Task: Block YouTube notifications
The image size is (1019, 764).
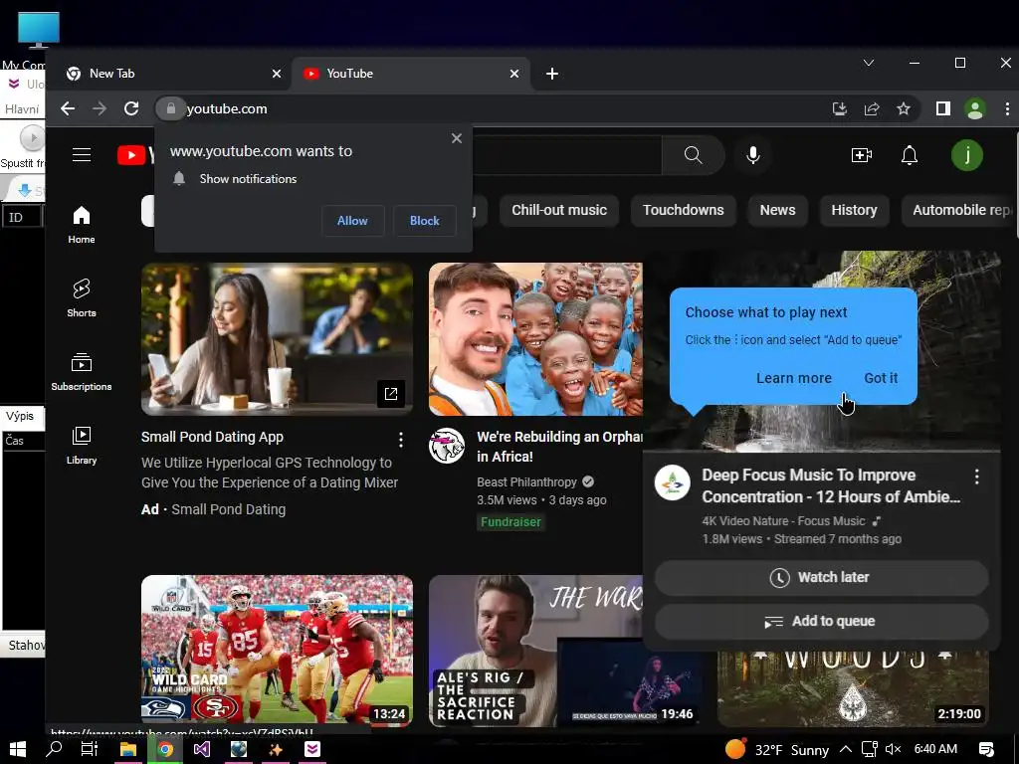Action: [424, 221]
